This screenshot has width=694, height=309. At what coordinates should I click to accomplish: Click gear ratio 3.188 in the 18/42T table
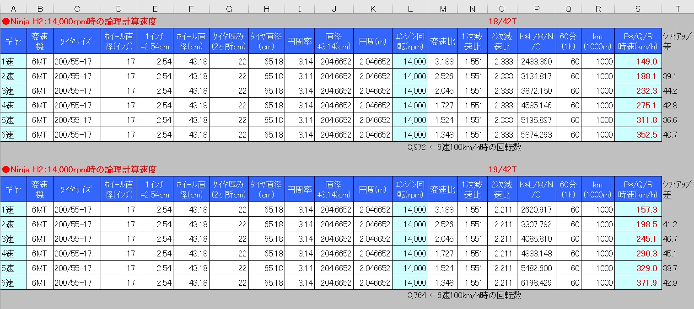click(442, 61)
